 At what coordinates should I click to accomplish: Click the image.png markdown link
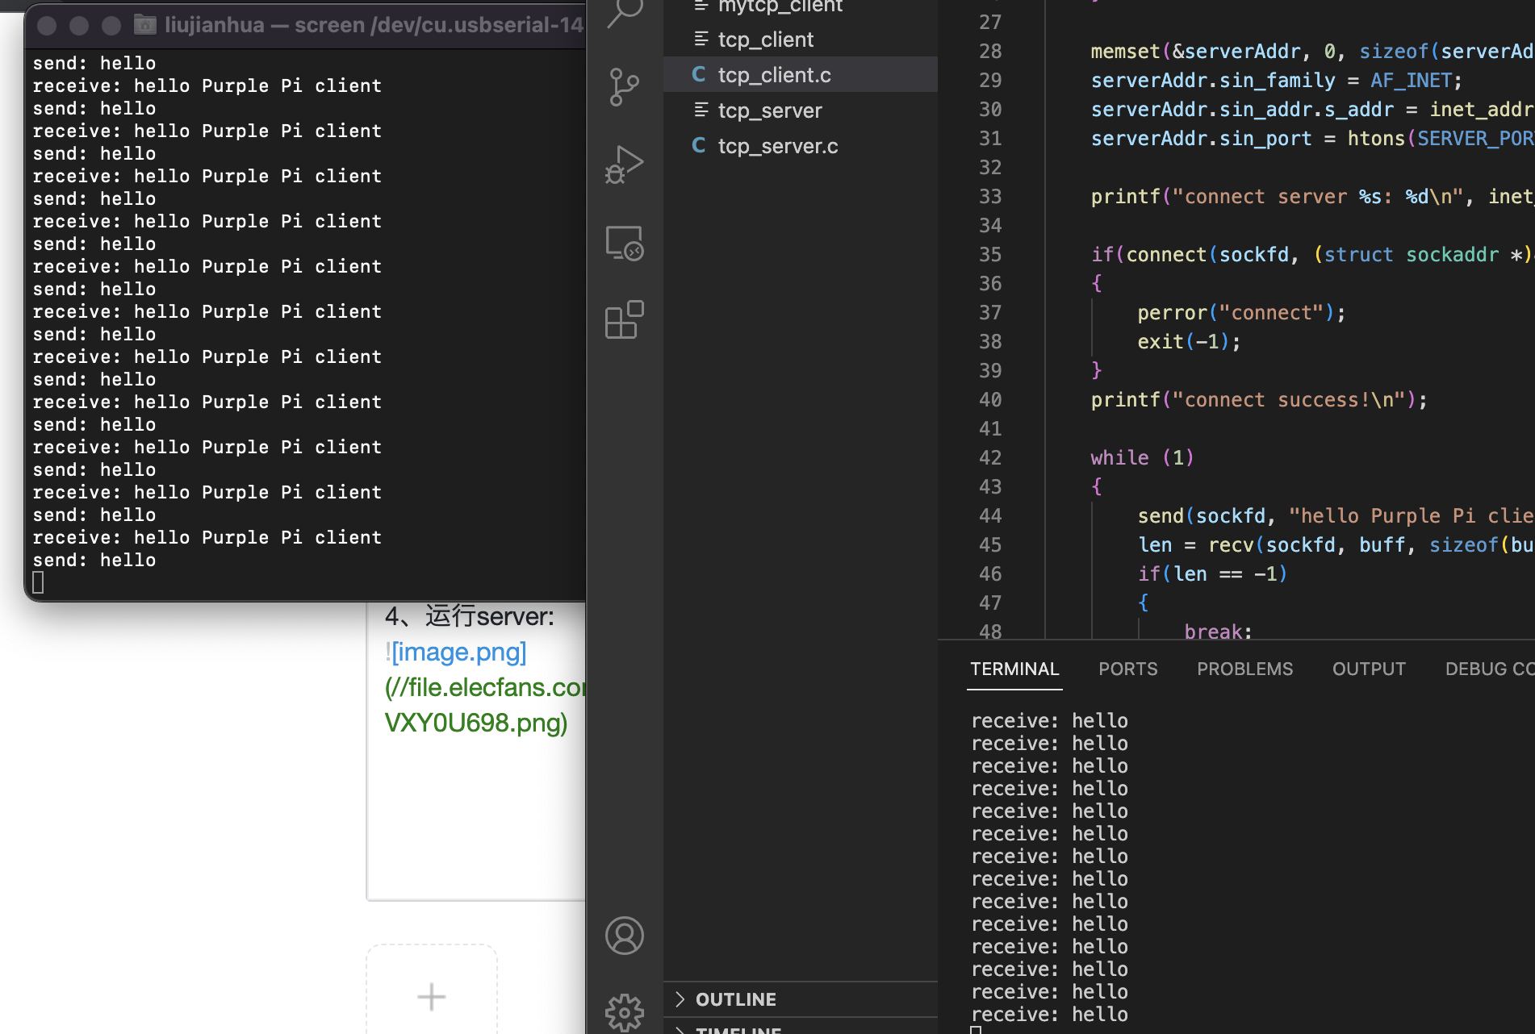459,652
